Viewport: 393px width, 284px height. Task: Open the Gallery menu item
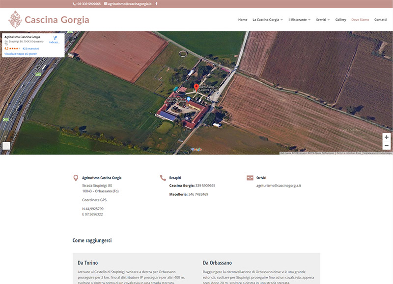pyautogui.click(x=340, y=20)
